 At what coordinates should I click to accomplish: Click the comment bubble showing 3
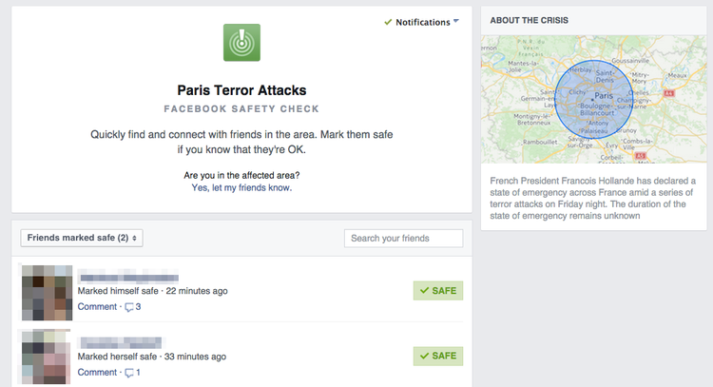(x=132, y=307)
